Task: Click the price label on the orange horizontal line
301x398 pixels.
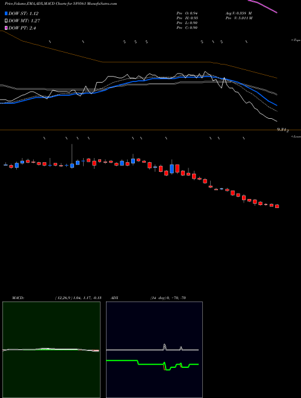Action: click(x=283, y=130)
